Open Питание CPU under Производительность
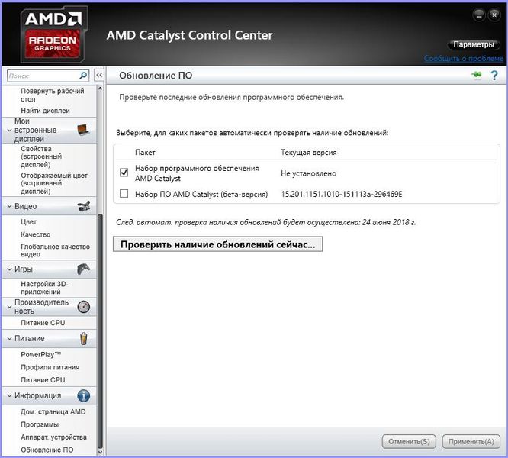The image size is (508, 458). click(x=43, y=323)
